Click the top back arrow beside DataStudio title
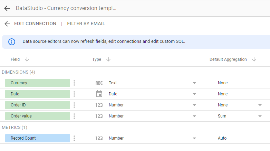This screenshot has width=270, height=151. (7, 8)
